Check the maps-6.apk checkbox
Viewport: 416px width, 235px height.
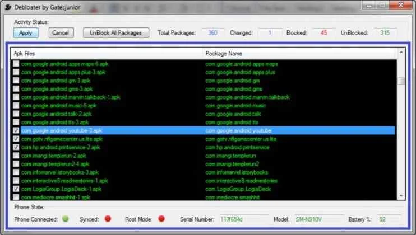[x=16, y=64]
